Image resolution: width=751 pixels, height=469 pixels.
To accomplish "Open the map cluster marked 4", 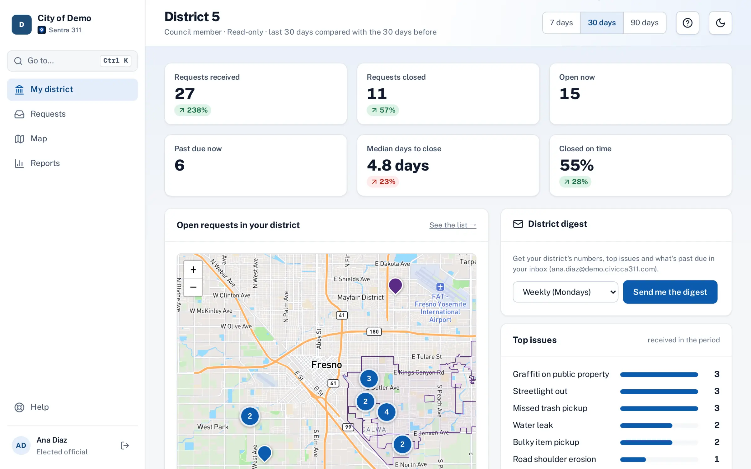I will (387, 412).
